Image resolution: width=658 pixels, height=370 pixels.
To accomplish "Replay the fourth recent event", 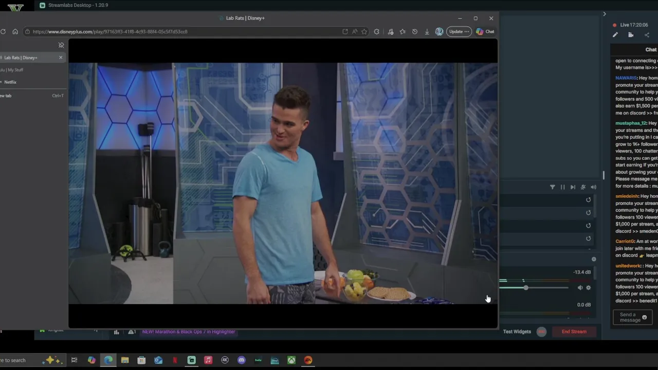I will 589,238.
